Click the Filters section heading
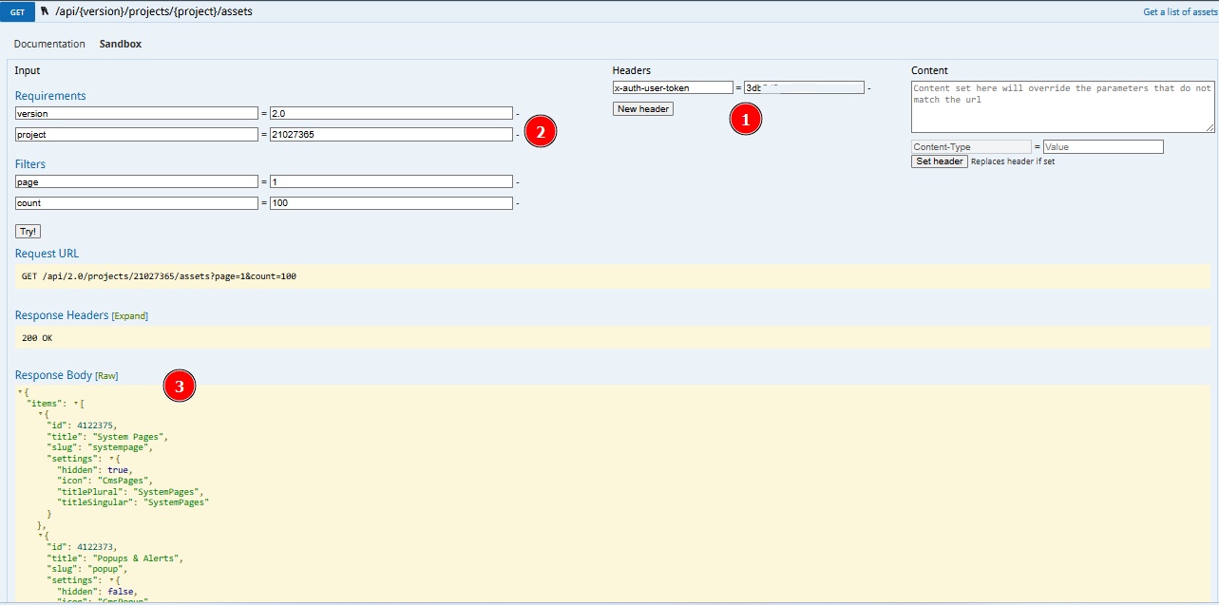 pyautogui.click(x=30, y=164)
